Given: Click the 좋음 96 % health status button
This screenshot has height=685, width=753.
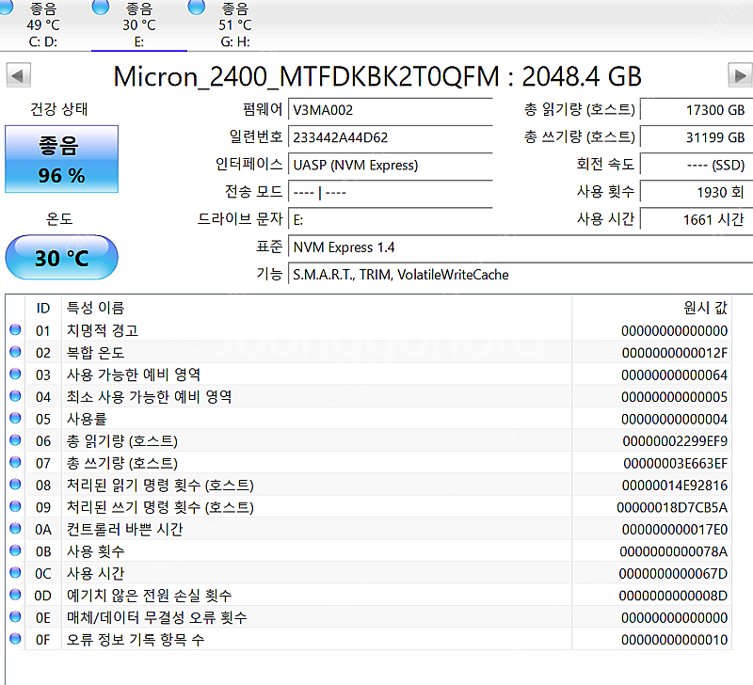Looking at the screenshot, I should click(x=62, y=160).
